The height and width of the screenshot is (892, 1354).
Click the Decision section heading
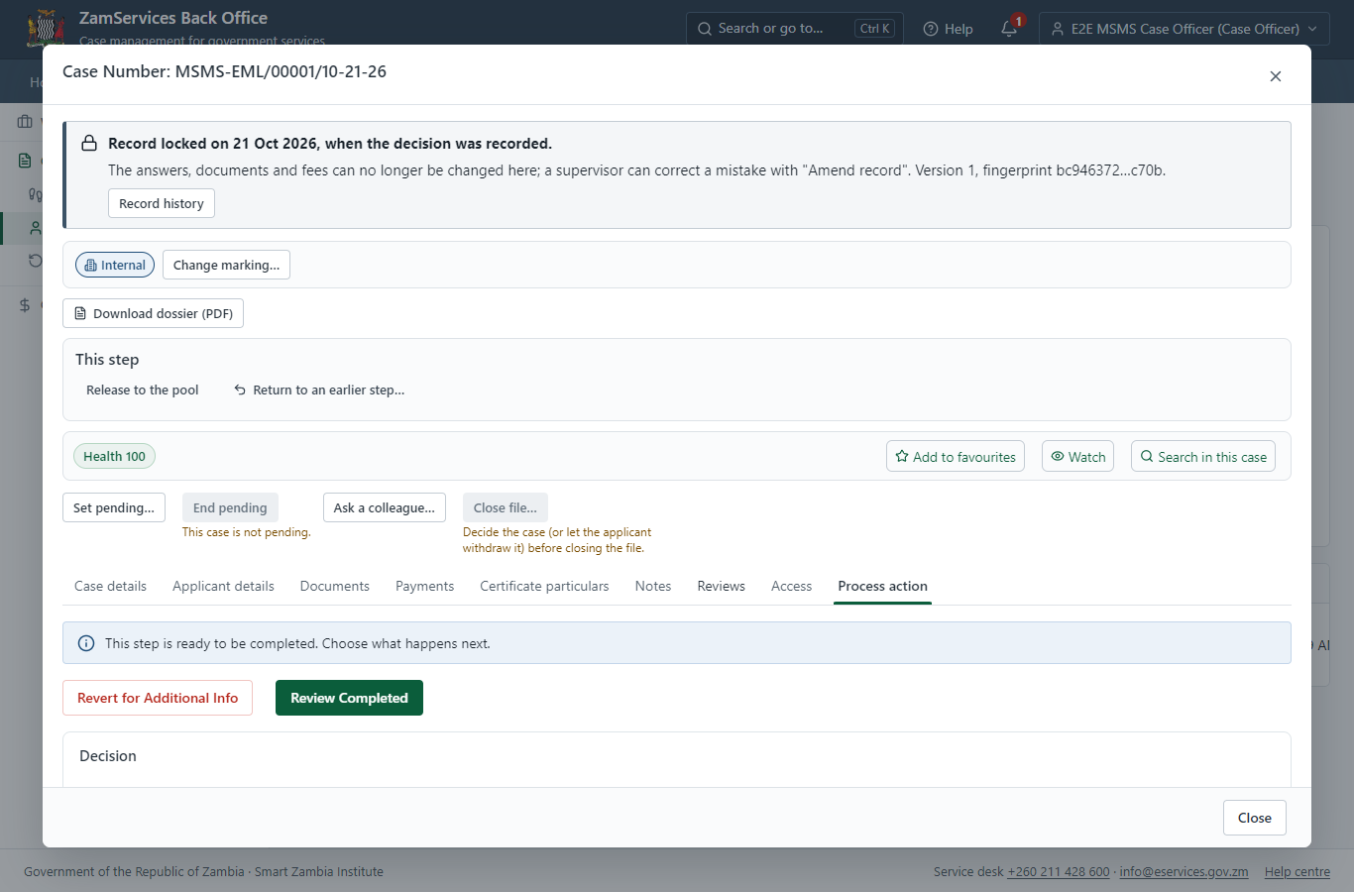click(108, 755)
